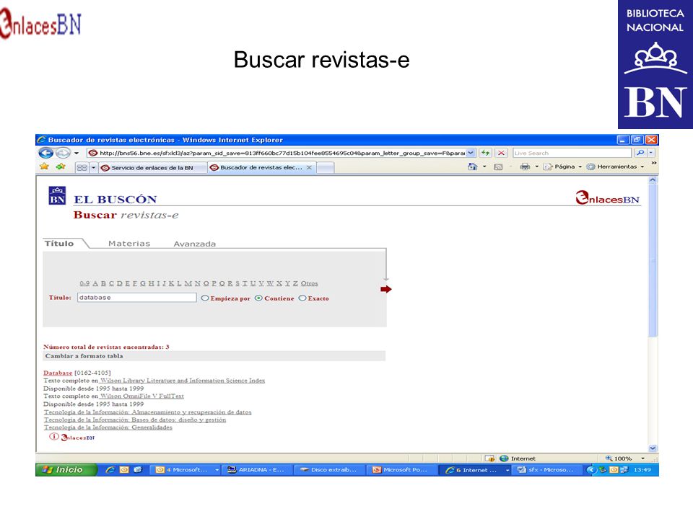Click the Título text field containing database

(x=137, y=298)
